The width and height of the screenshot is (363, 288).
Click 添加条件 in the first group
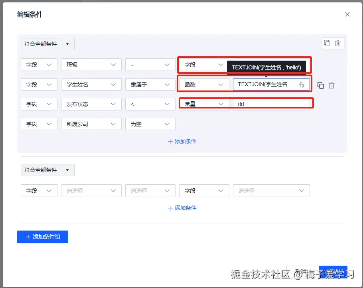182,142
